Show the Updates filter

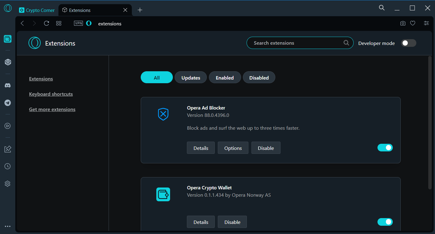coord(191,77)
